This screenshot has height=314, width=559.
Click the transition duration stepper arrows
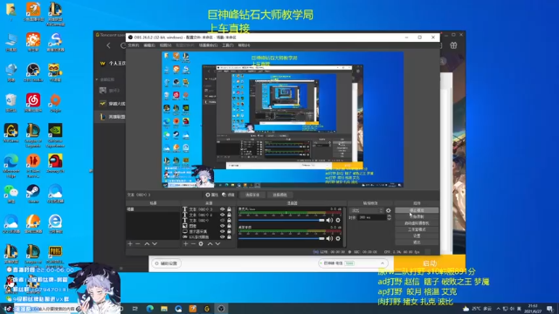[389, 217]
